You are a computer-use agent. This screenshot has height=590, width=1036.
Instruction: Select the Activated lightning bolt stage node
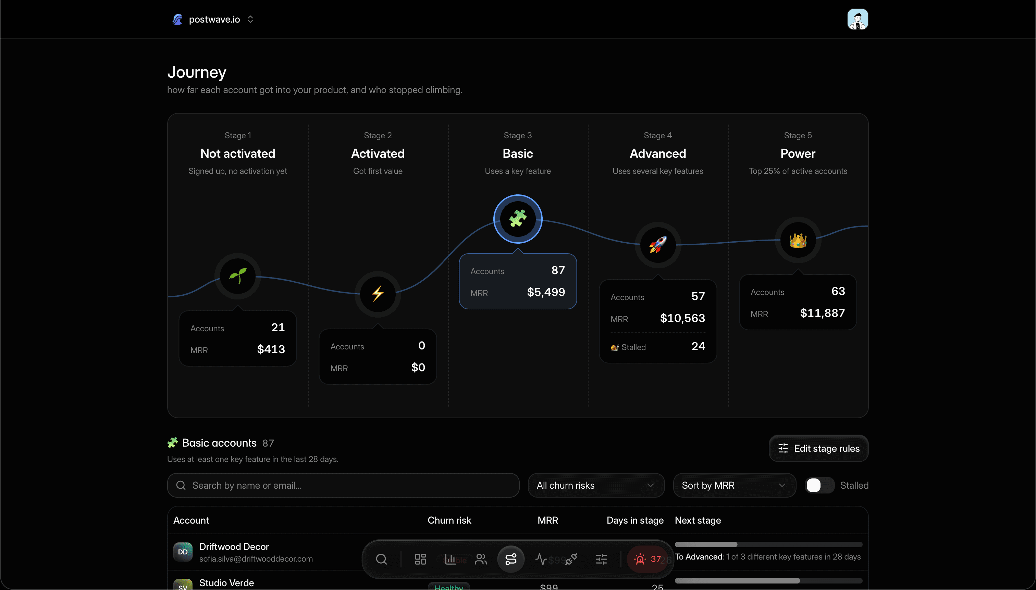click(x=378, y=294)
